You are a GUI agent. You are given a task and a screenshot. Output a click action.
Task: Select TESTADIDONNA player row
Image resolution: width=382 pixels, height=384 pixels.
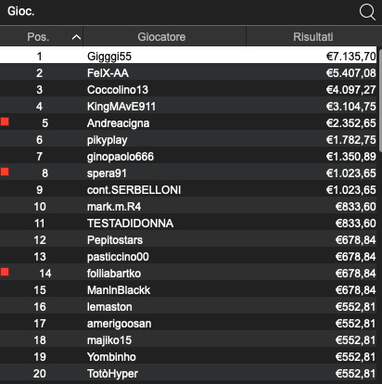tap(188, 224)
